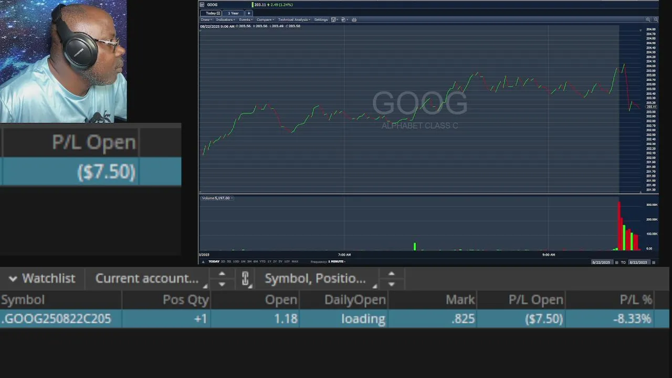Open calendar icon for start date
Screen dimensions: 672x378
click(616, 262)
